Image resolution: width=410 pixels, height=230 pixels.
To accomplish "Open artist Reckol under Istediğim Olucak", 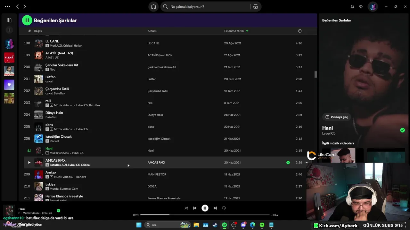I will 54,141.
